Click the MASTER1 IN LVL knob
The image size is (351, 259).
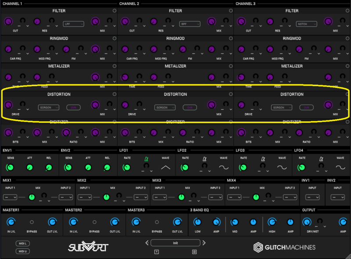pyautogui.click(x=11, y=222)
